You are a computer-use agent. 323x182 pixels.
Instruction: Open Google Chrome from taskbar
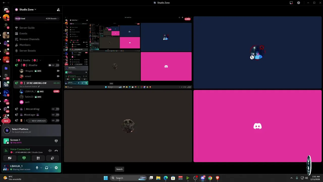[x=210, y=178]
